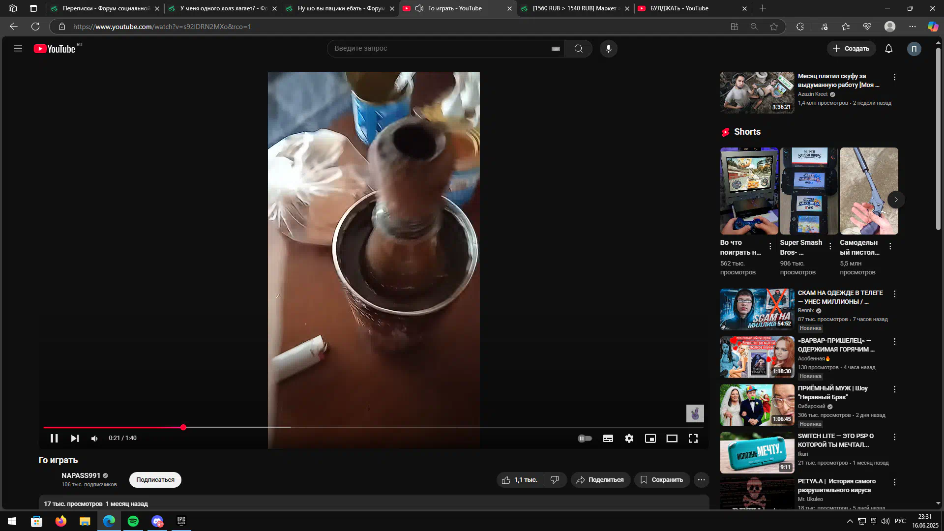Open options for the Самодельный пистолет short

(890, 246)
